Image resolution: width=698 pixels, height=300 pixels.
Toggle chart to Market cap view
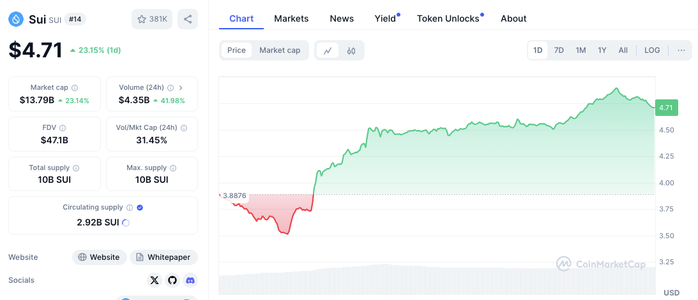[x=280, y=50]
